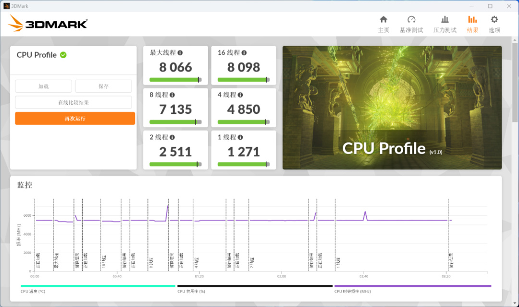Toggle the CPU 温度 legend series
519x307 pixels.
[98, 288]
